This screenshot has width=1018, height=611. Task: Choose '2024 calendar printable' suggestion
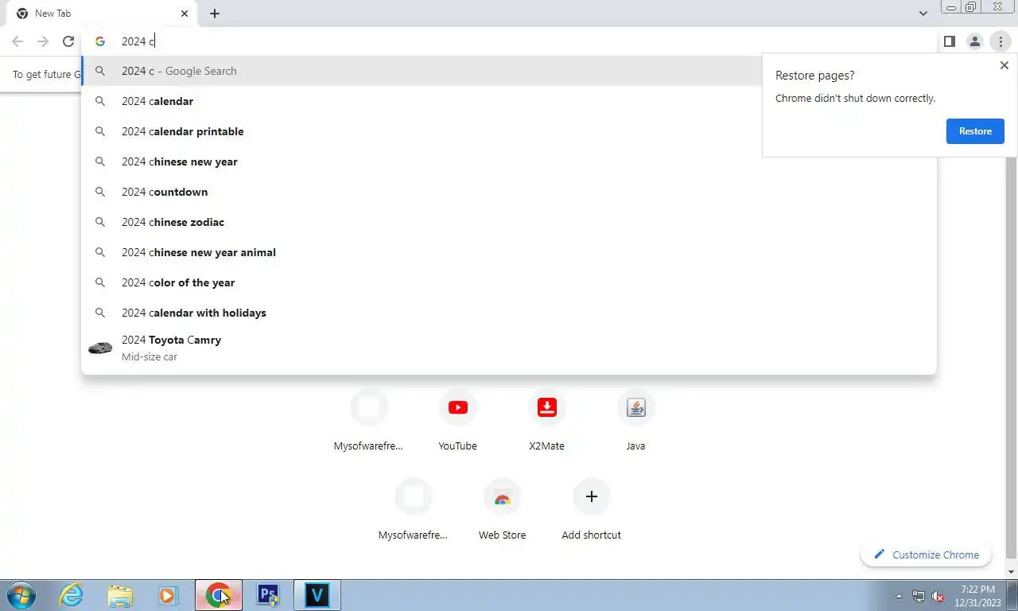[509, 131]
